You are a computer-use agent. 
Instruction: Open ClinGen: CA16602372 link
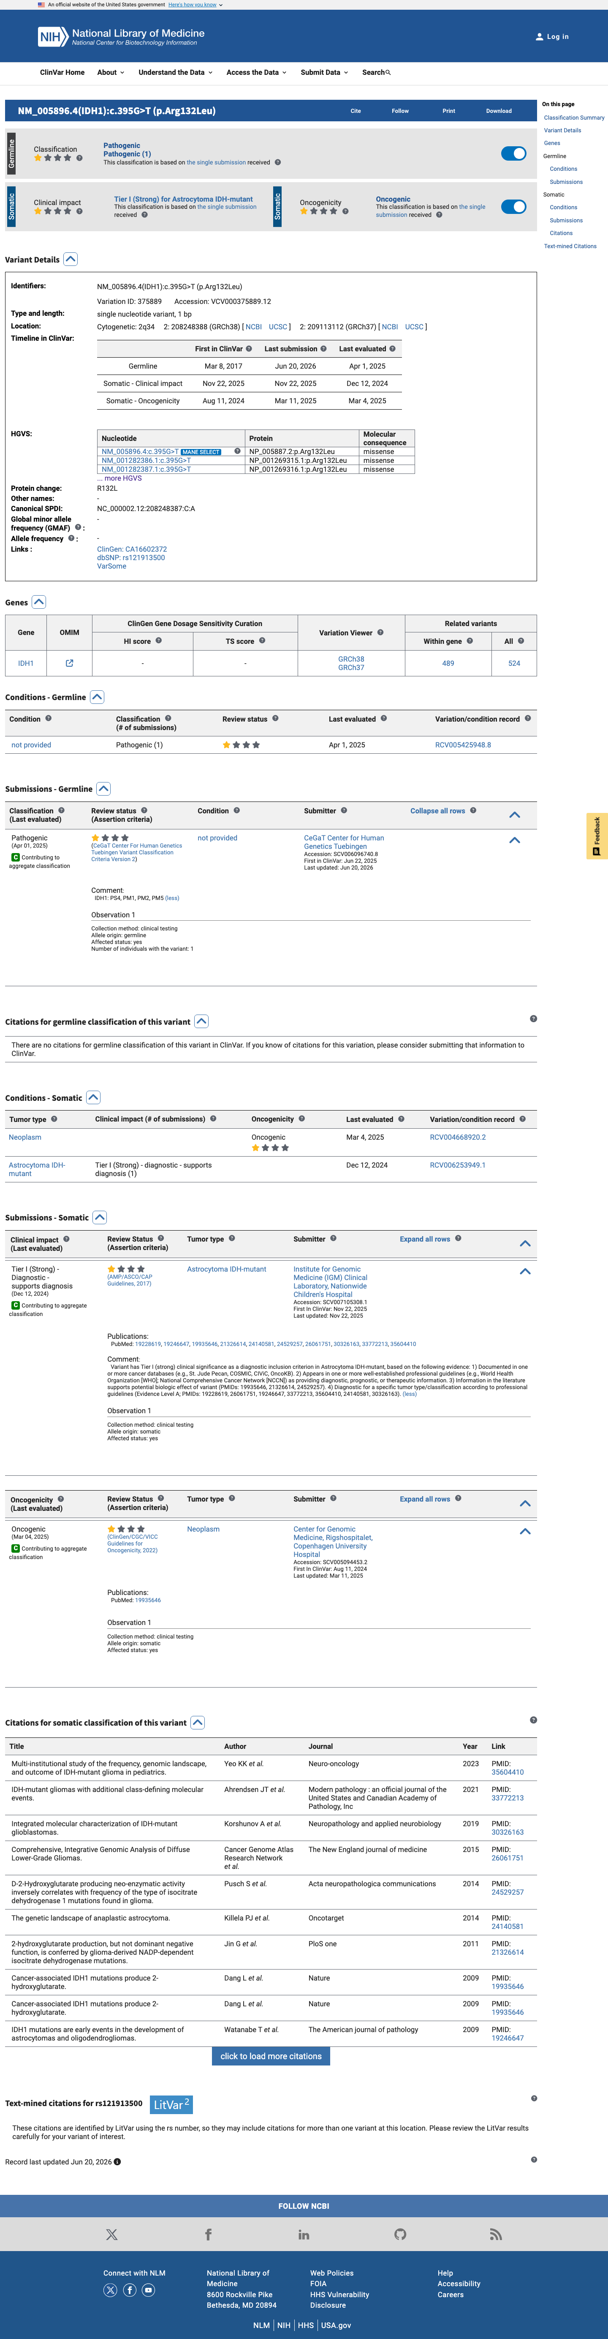click(x=132, y=549)
